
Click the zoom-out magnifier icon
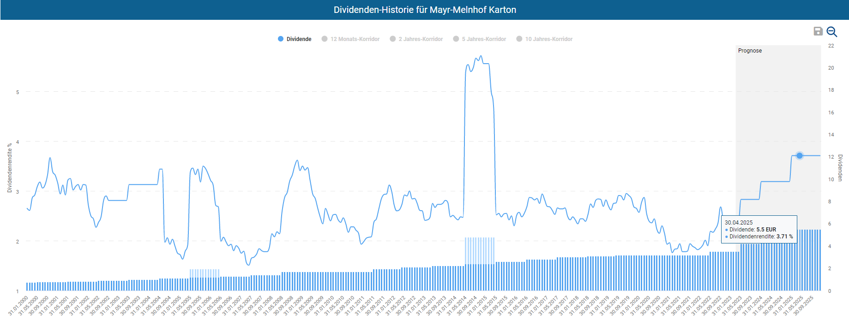[x=831, y=31]
